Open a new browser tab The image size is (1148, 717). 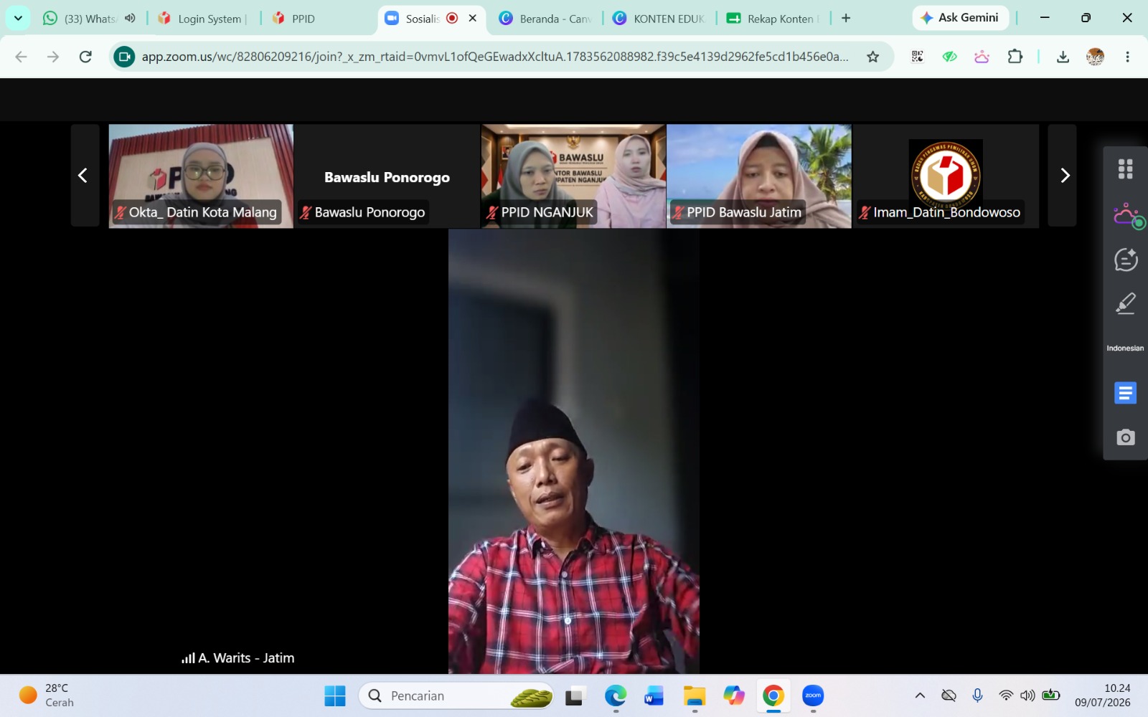coord(846,18)
